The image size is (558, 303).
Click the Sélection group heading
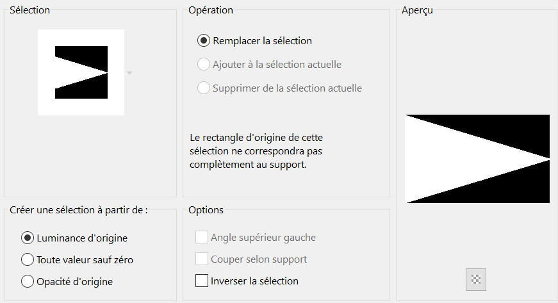point(29,10)
